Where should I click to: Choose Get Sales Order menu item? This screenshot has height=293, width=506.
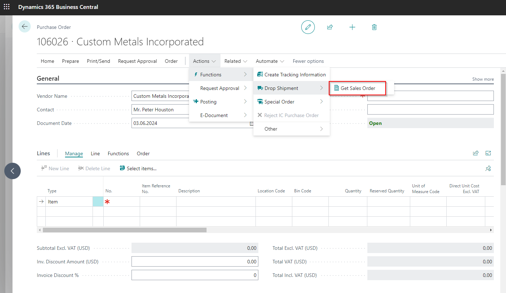358,88
